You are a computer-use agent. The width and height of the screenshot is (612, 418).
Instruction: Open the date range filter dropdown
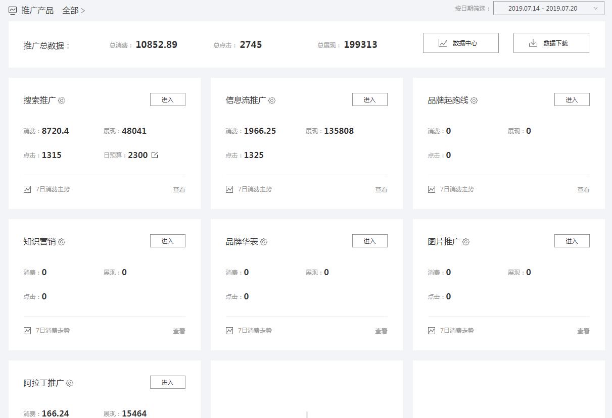[x=549, y=9]
